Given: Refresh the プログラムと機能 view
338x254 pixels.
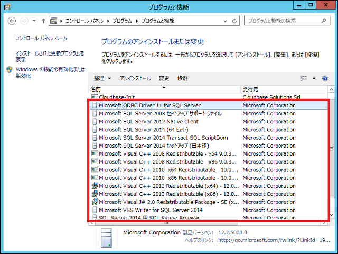Looking at the screenshot, I should (234, 21).
